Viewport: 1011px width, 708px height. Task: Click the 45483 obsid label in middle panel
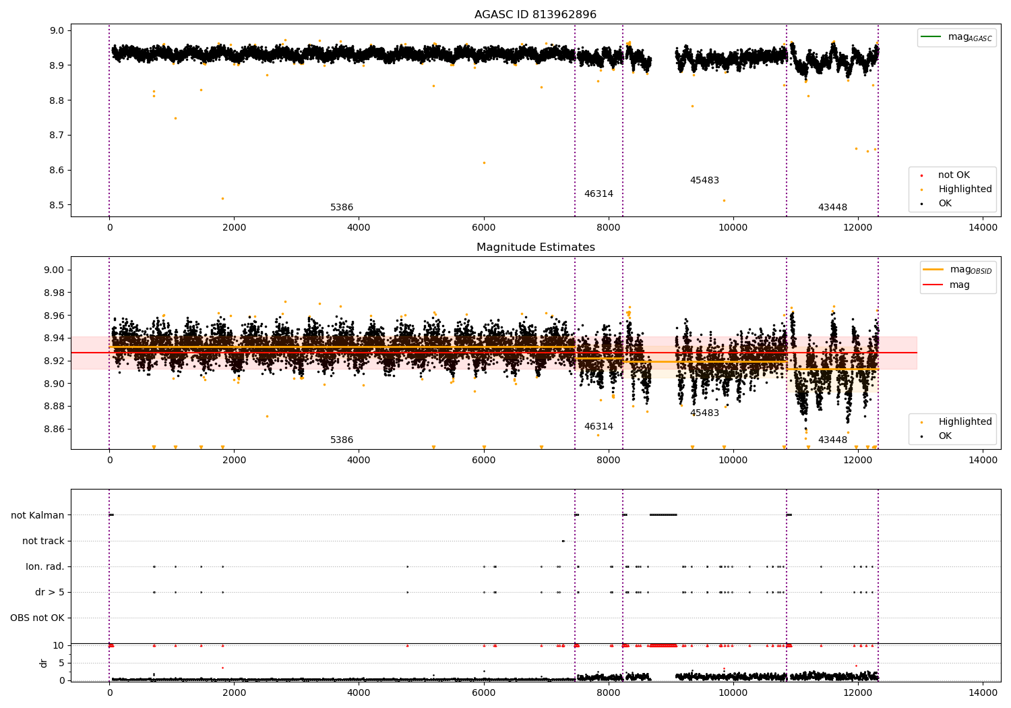pyautogui.click(x=704, y=413)
